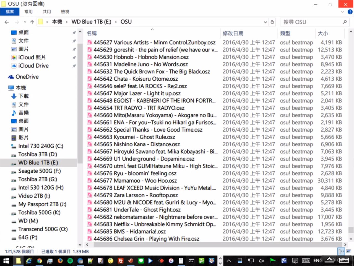This screenshot has height=266, width=354.
Task: Select OneDrive in the navigation pane
Action: pyautogui.click(x=27, y=77)
